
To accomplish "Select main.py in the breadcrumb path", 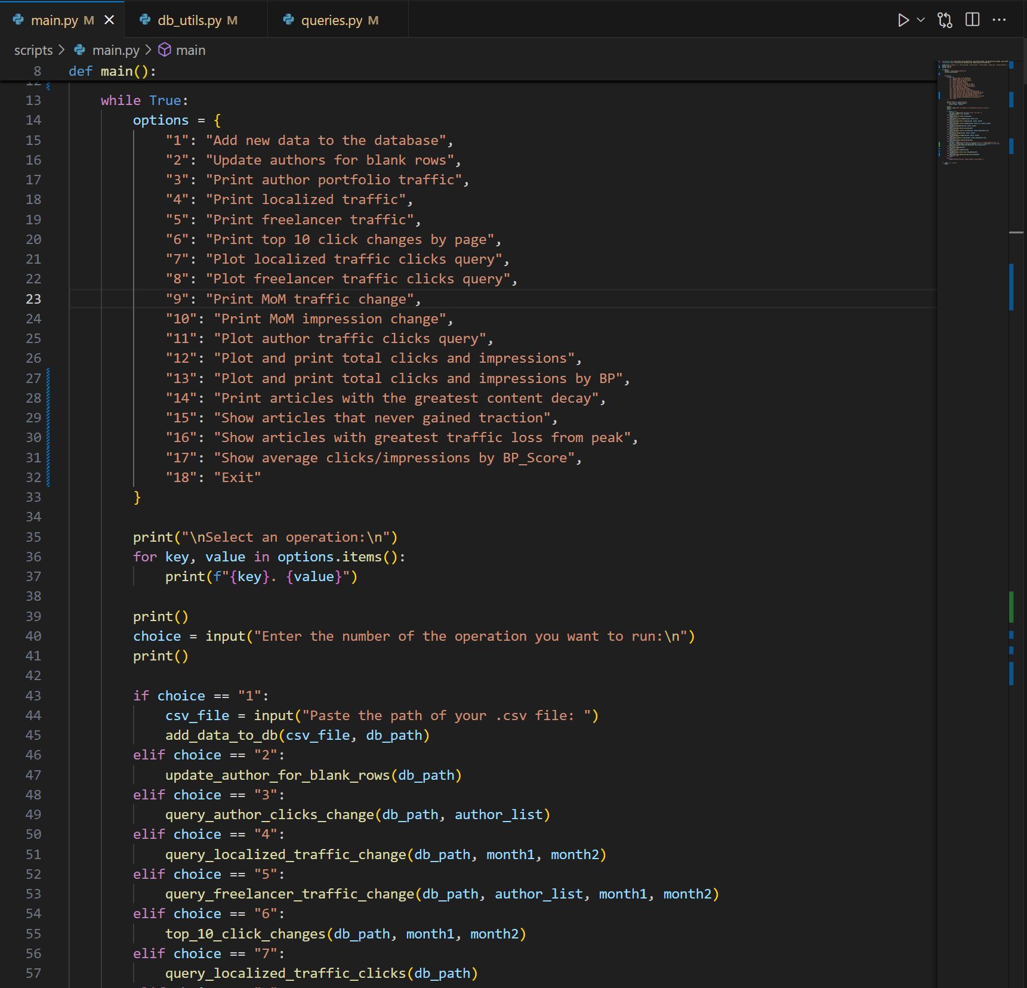I will coord(116,50).
